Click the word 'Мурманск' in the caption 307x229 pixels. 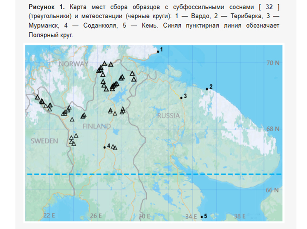click(x=43, y=25)
